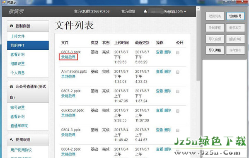
Task: Toggle public checkbox for quicktour.pptx
Action: [178, 111]
